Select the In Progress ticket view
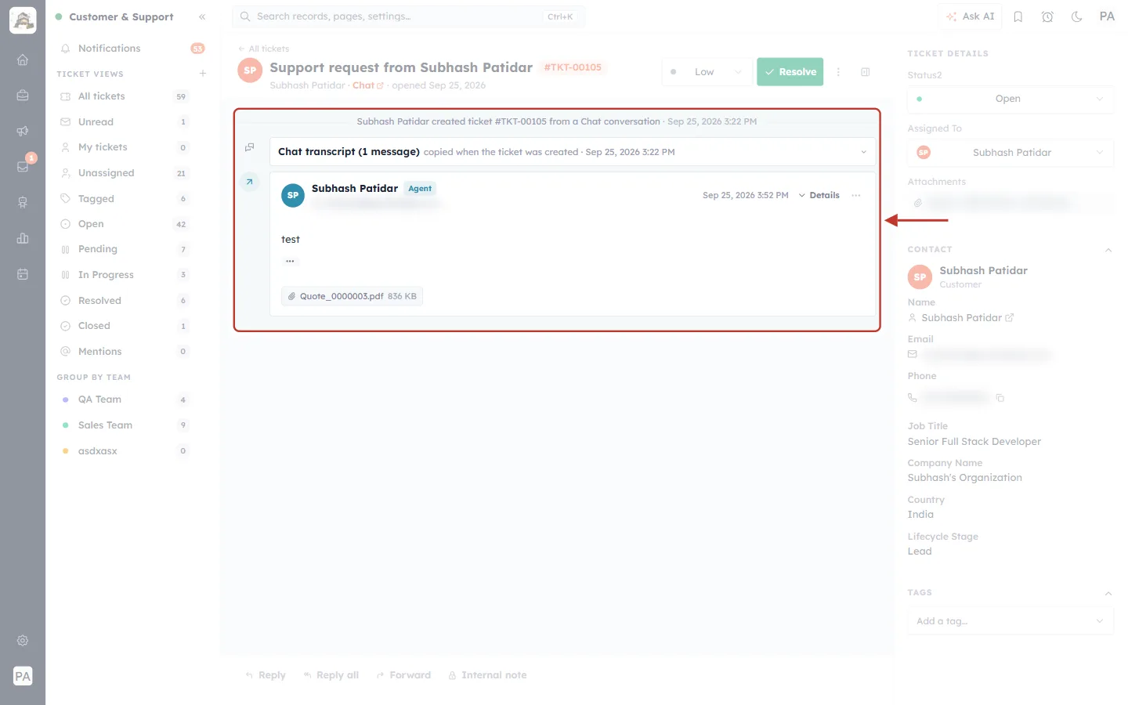1128x705 pixels. 124,275
